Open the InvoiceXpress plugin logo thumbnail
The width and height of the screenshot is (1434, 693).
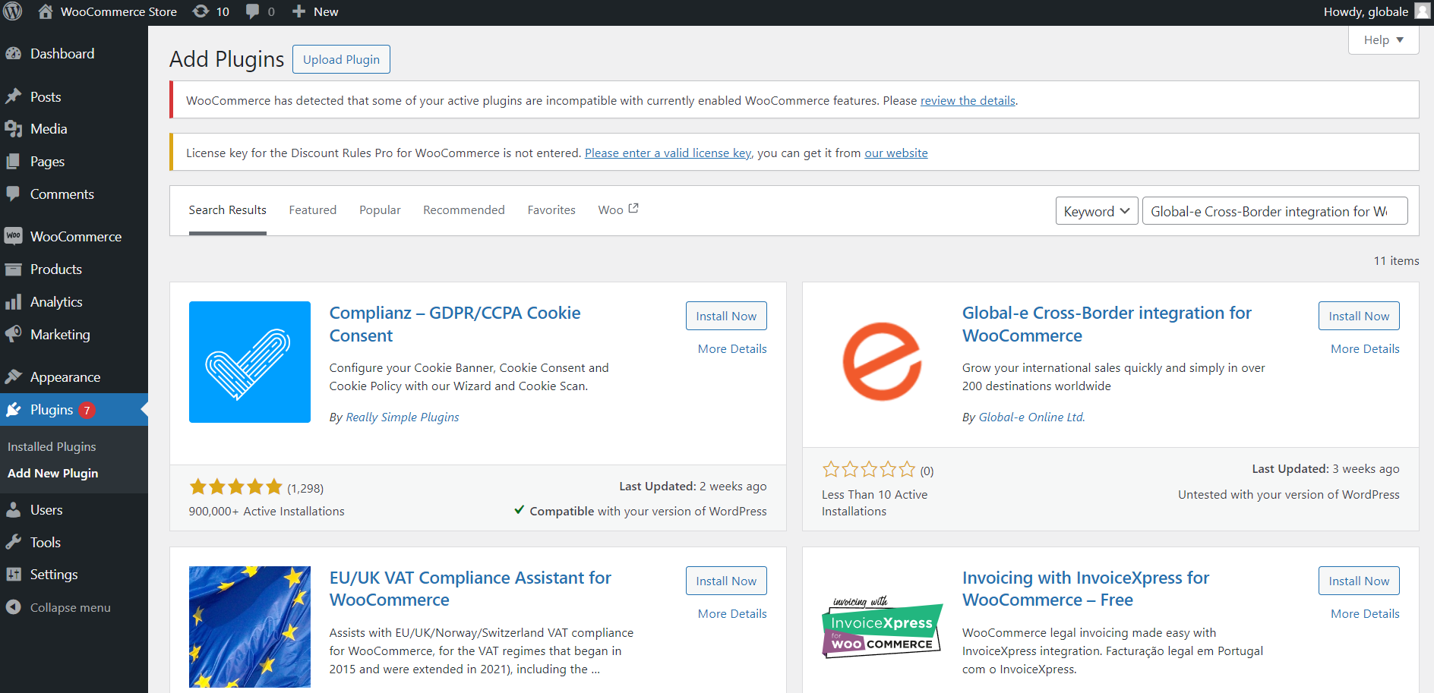pos(883,627)
